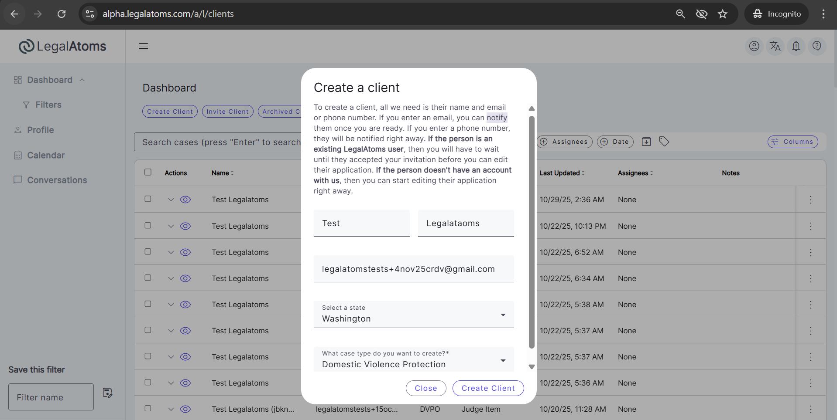837x420 pixels.
Task: Check the first Test Legalatoms row checkbox
Action: tap(148, 199)
